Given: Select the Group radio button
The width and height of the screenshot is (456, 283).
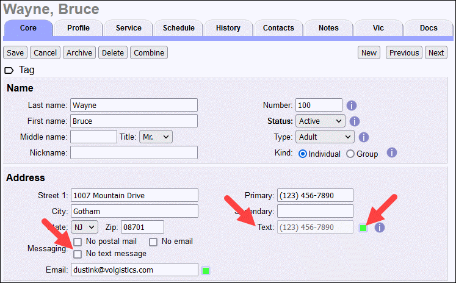Looking at the screenshot, I should [350, 154].
